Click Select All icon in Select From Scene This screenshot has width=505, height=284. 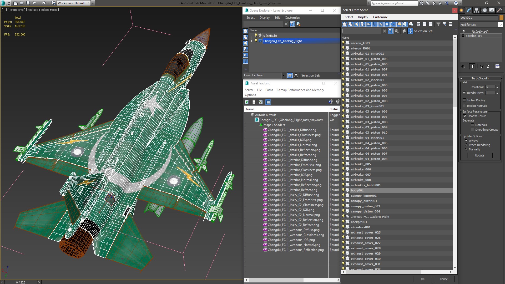[419, 24]
